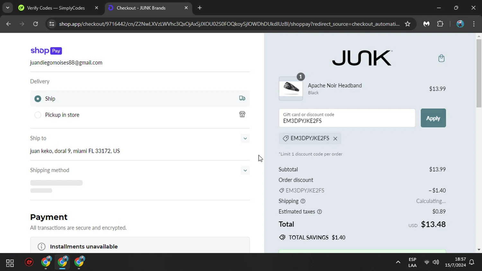The image size is (482, 271).
Task: Click the Installments unavailable info icon
Action: point(41,247)
